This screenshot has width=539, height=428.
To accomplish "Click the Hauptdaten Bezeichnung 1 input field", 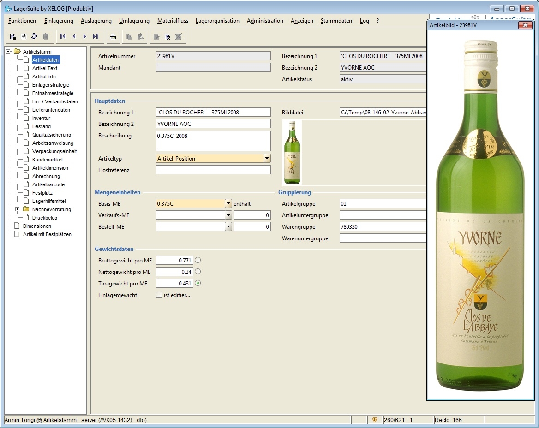I will (x=213, y=113).
